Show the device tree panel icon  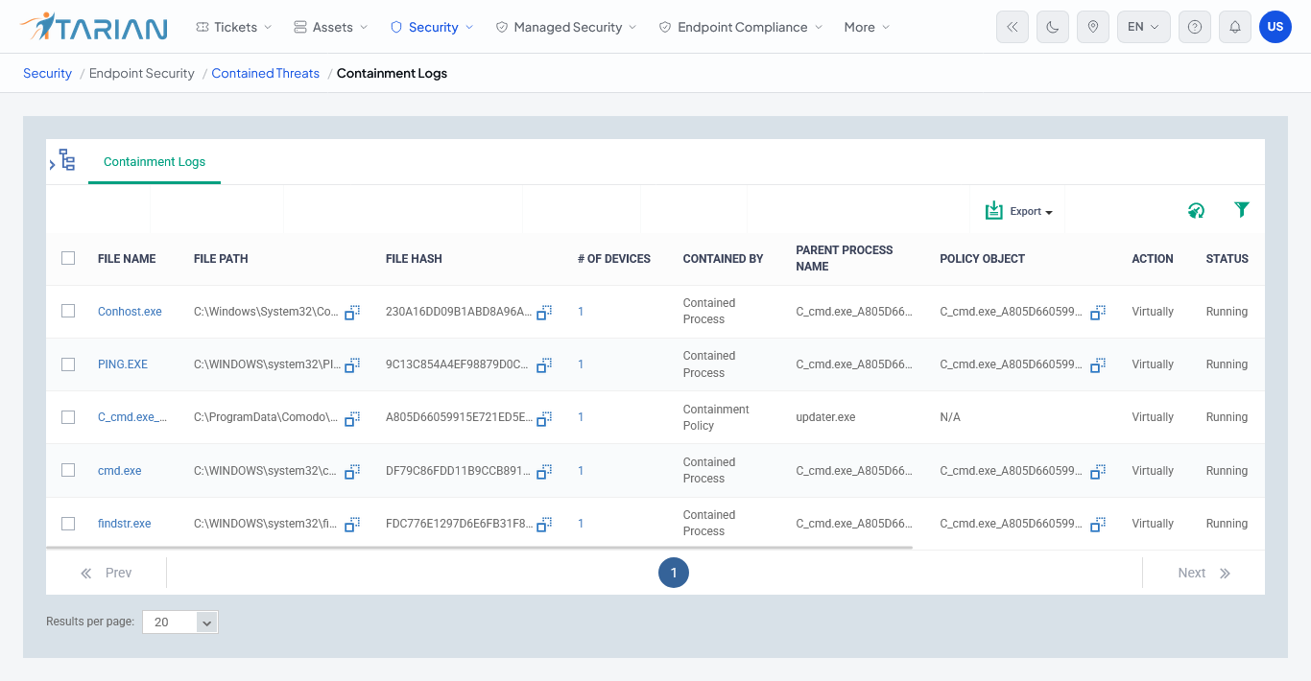point(66,160)
